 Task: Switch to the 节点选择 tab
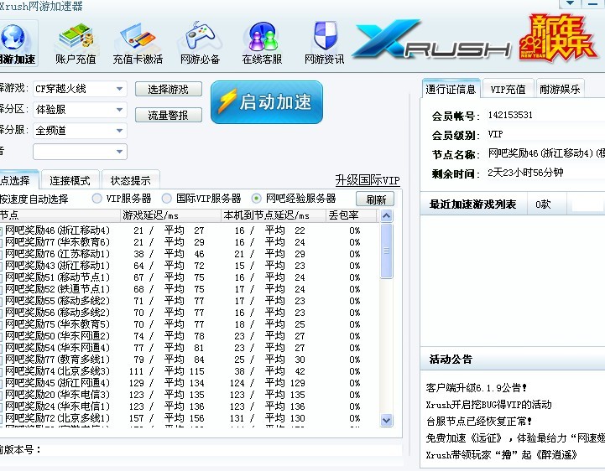18,179
